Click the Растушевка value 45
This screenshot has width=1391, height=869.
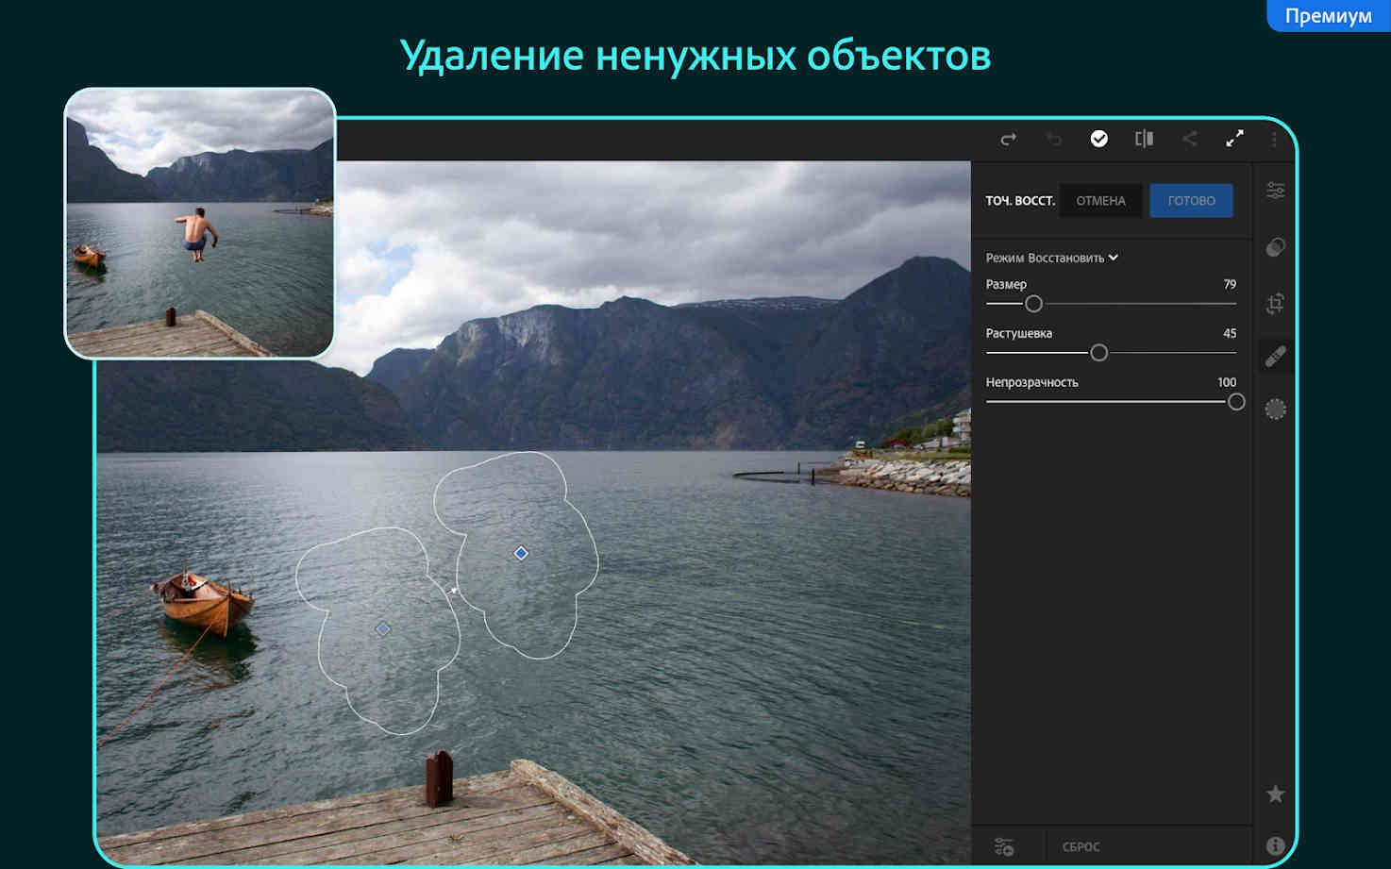1230,333
